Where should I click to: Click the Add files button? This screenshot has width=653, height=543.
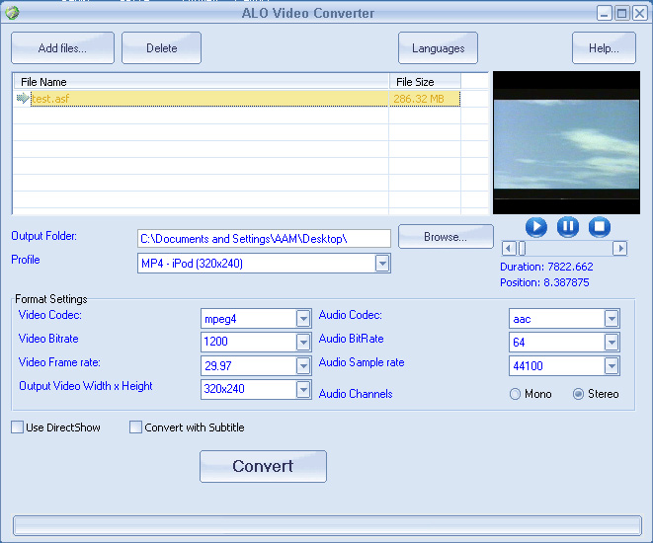tap(62, 48)
